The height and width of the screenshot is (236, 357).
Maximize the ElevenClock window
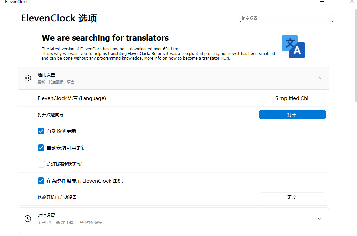pos(337,1)
